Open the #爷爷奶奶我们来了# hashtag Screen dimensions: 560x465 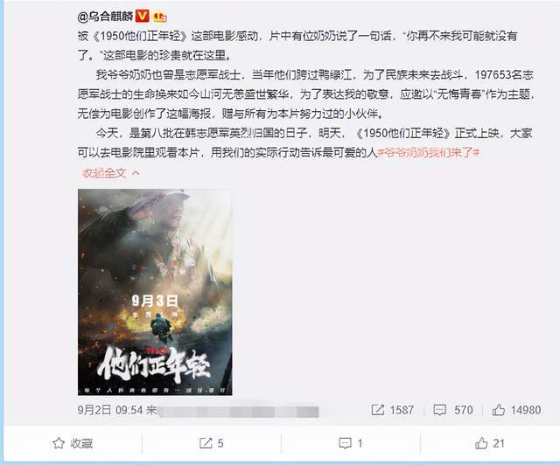click(428, 152)
